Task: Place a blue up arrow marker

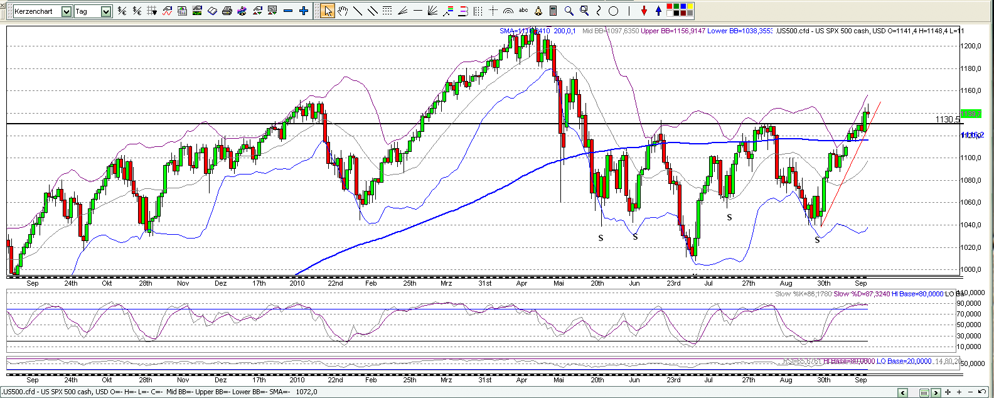Action: tap(658, 11)
